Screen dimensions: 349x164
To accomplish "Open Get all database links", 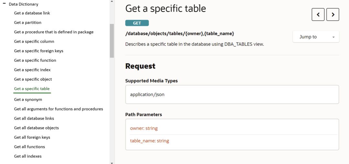I will pos(34,118).
